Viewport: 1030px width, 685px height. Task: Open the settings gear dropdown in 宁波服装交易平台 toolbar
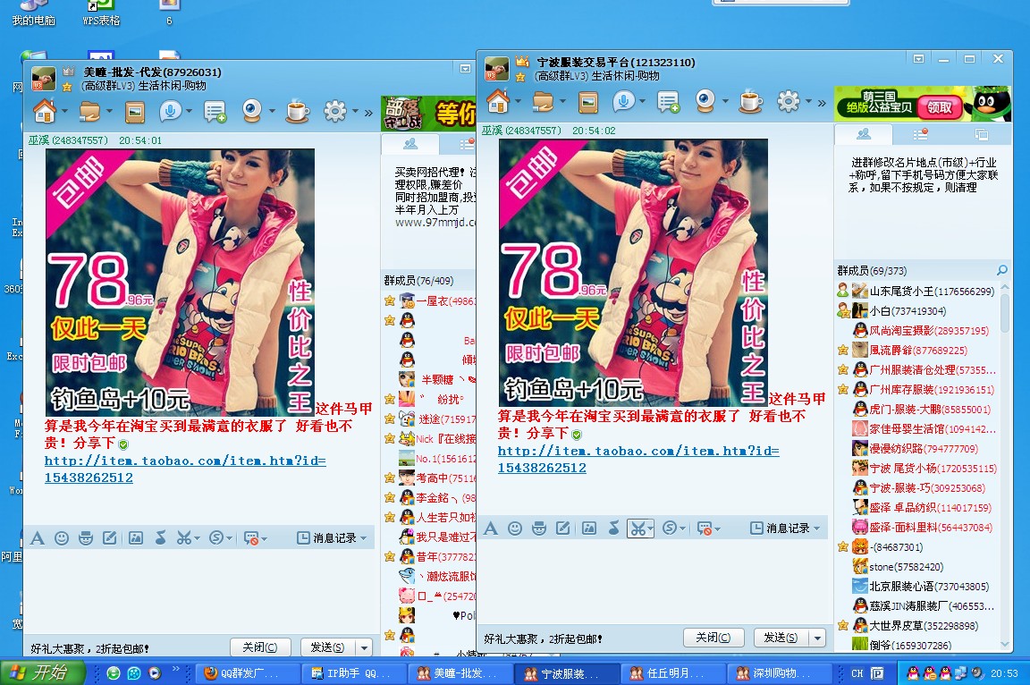[809, 103]
